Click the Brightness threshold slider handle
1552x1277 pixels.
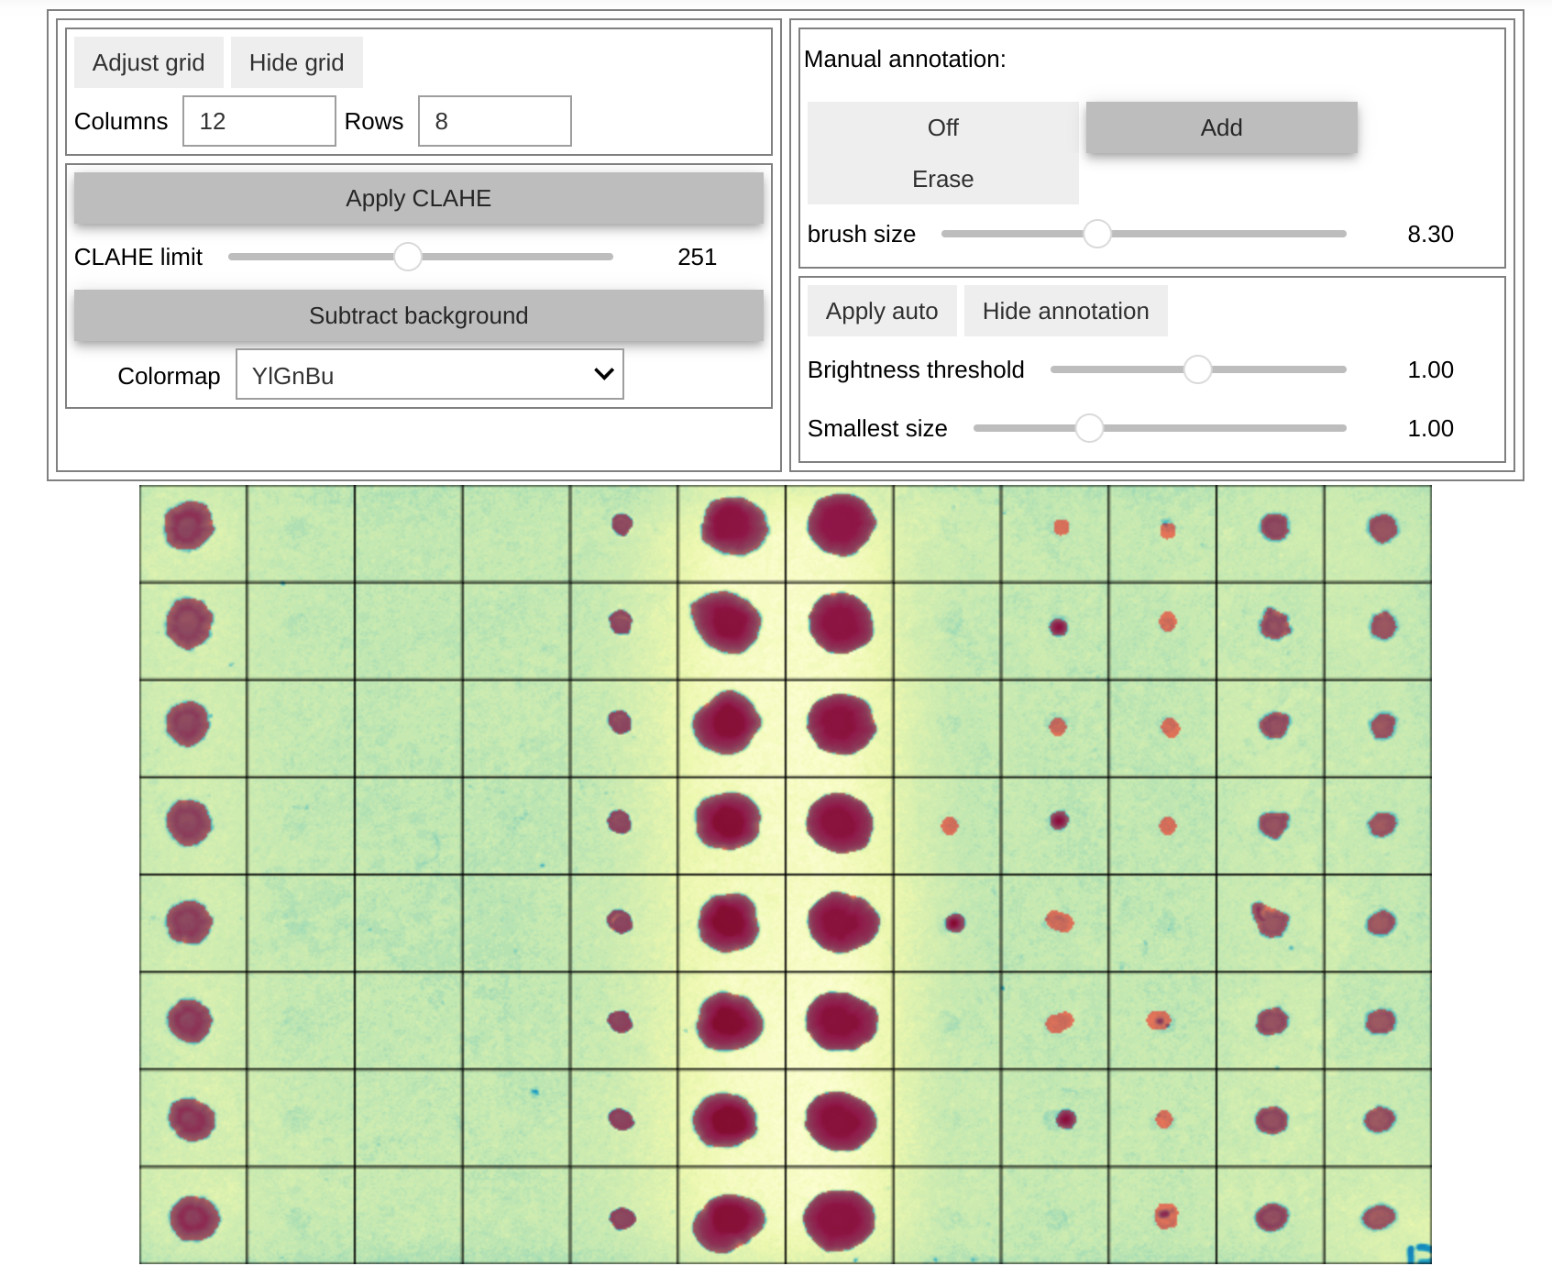click(x=1197, y=369)
